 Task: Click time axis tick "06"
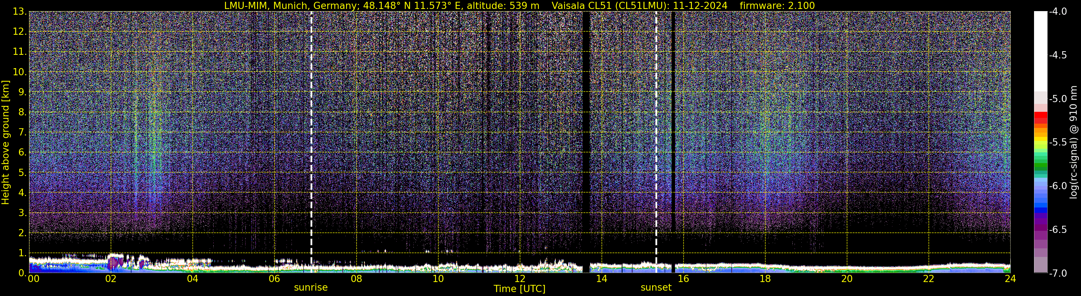coord(274,279)
